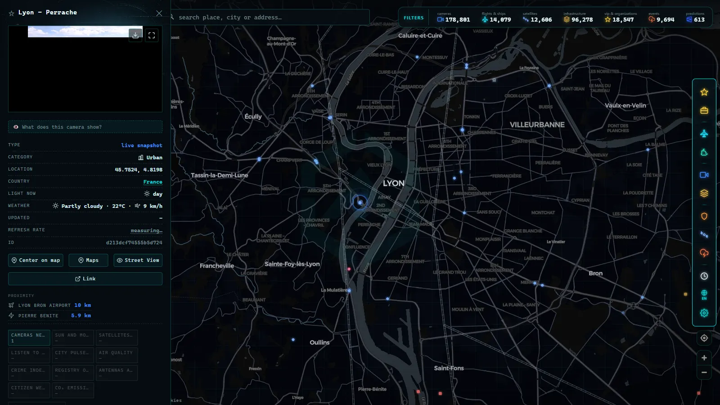Open camera location in Maps
This screenshot has width=720, height=405.
point(88,260)
